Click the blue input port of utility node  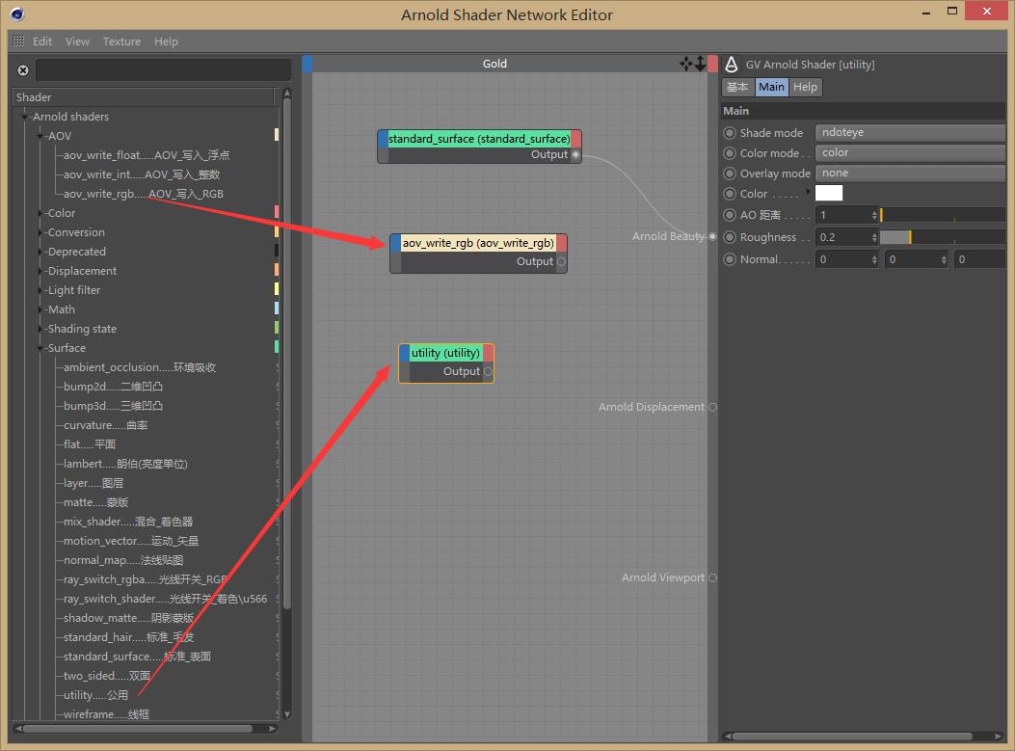point(405,353)
